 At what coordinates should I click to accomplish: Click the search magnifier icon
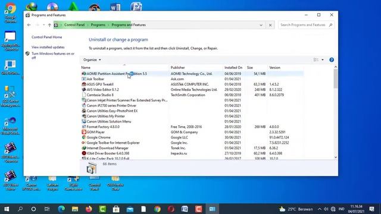pyautogui.click(x=330, y=25)
